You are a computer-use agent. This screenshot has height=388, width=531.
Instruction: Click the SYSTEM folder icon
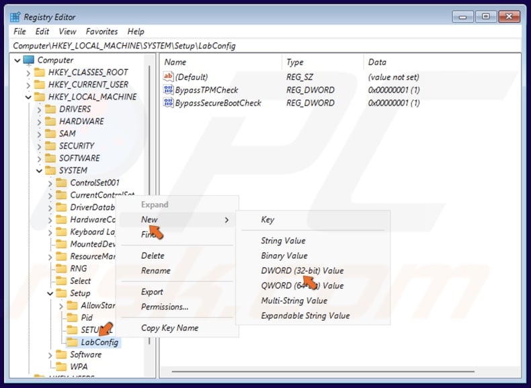[x=50, y=170]
